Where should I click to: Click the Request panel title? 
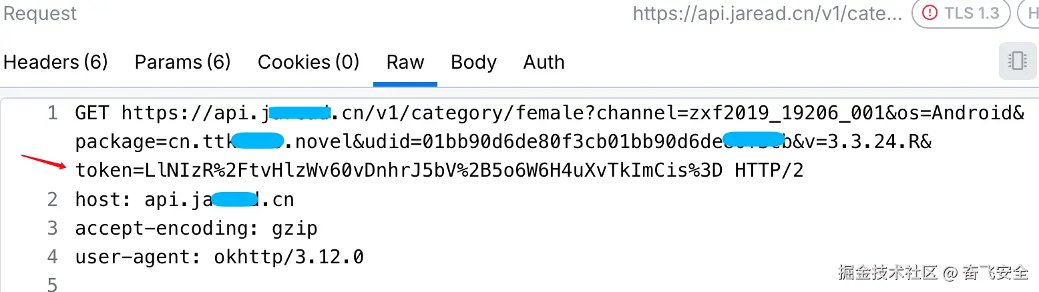point(40,13)
